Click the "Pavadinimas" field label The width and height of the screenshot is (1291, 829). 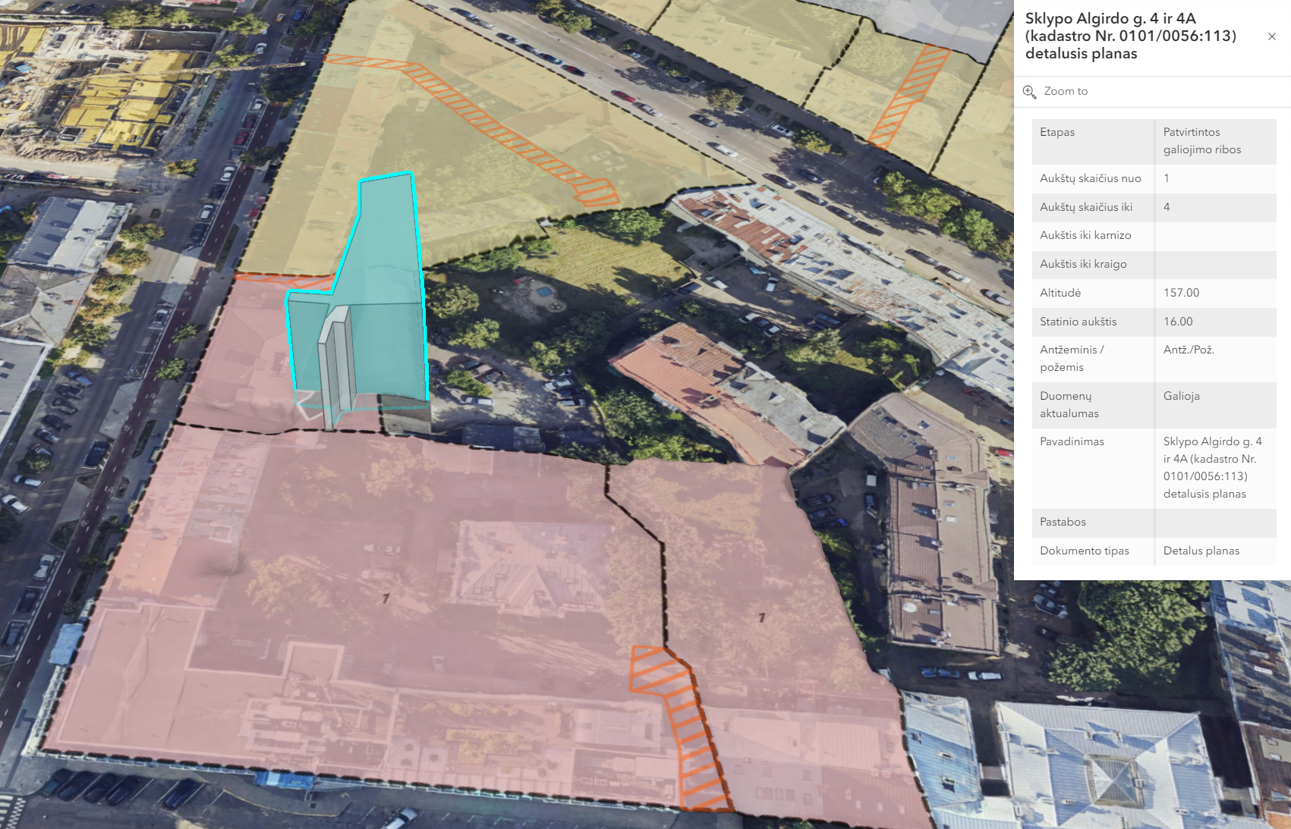tap(1072, 441)
